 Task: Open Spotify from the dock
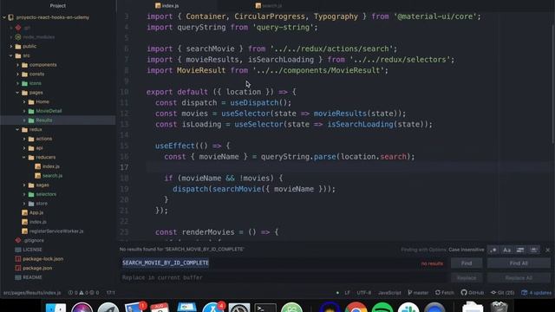point(382,308)
